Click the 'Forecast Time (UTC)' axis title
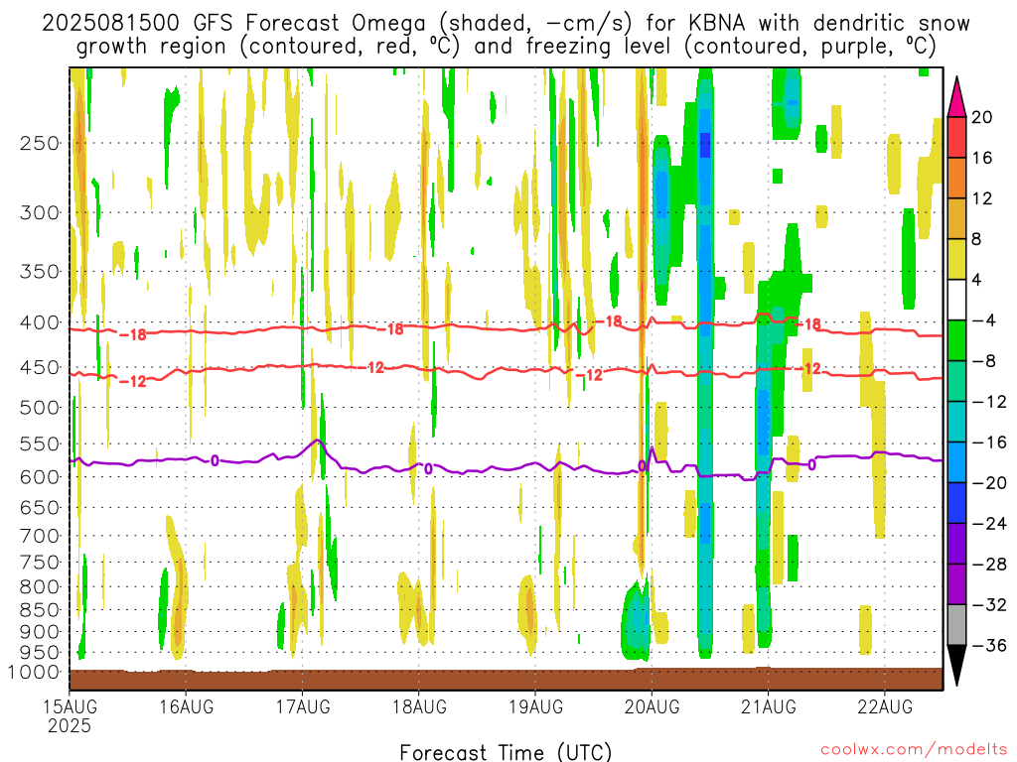Screen dimensions: 1017x762 pos(506,752)
